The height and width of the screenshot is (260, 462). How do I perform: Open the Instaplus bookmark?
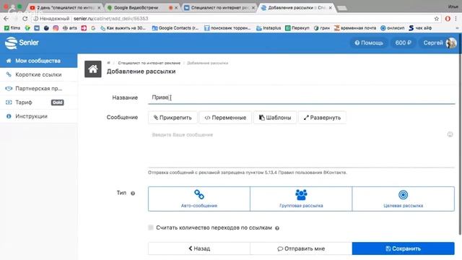click(269, 28)
